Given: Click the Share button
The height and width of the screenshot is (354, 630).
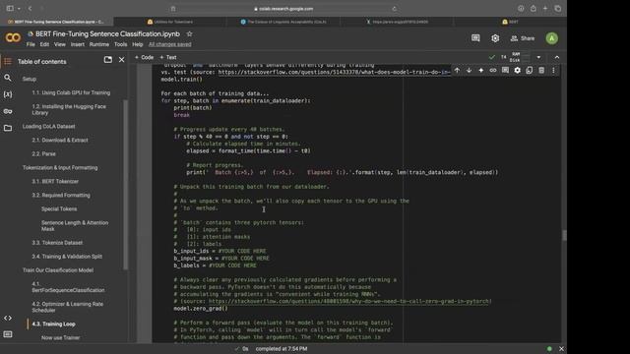Looking at the screenshot, I should tap(523, 38).
